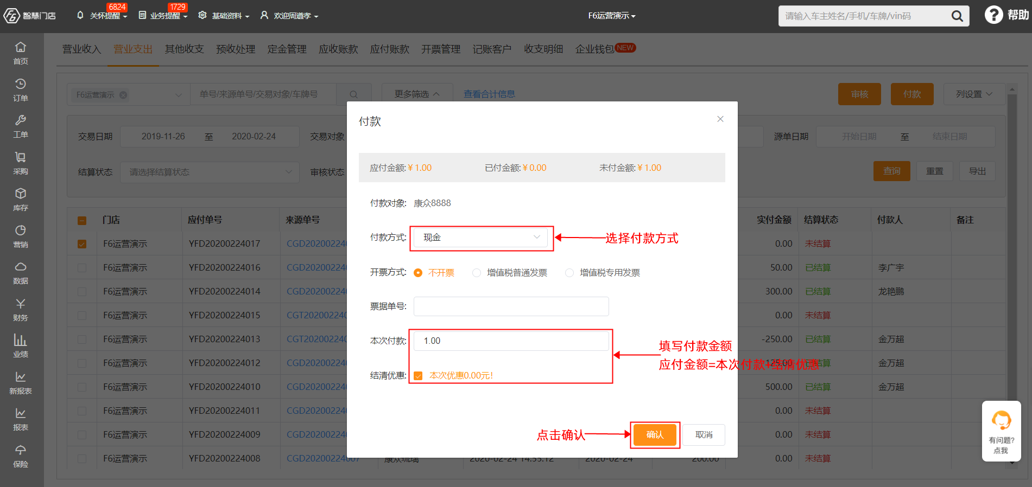Image resolution: width=1032 pixels, height=487 pixels.
Task: Click the 重置 reset button
Action: 935,171
